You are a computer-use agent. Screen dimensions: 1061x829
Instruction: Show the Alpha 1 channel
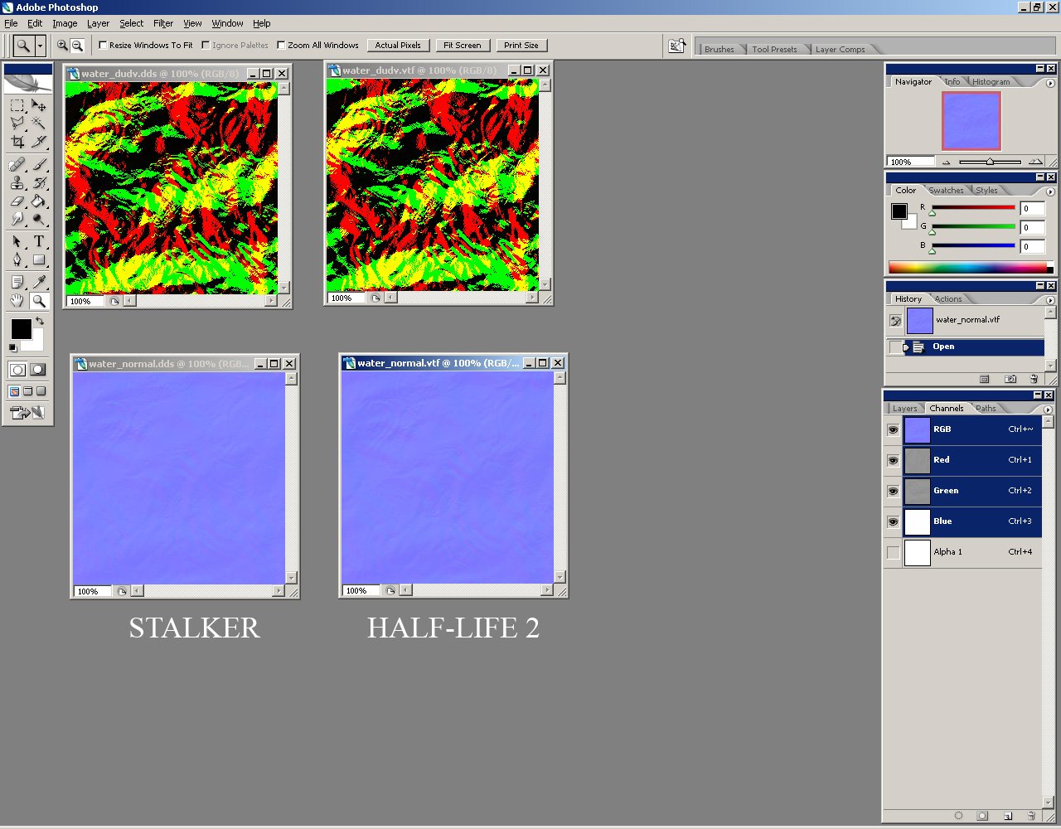[893, 552]
